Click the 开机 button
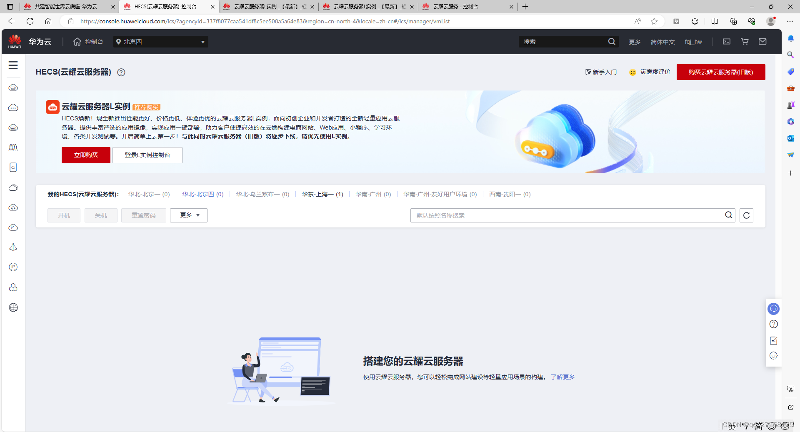 [64, 215]
